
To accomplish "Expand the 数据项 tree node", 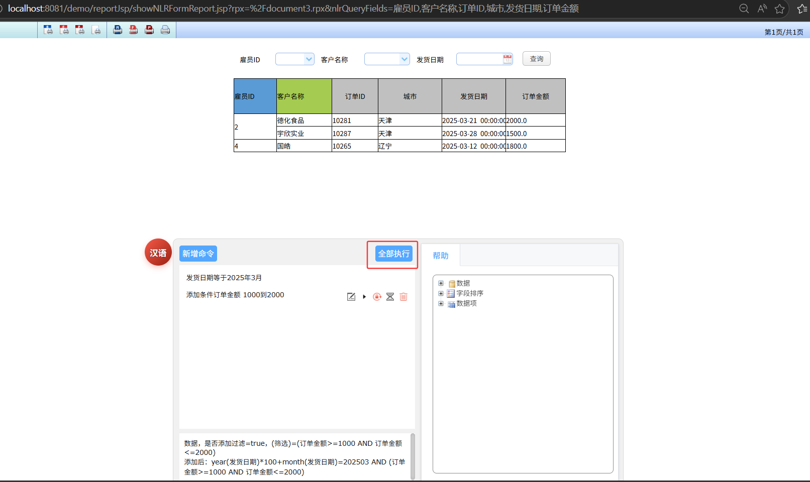I will [441, 303].
